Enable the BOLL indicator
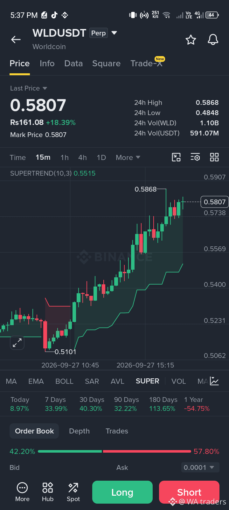The height and width of the screenshot is (510, 229). [x=64, y=381]
